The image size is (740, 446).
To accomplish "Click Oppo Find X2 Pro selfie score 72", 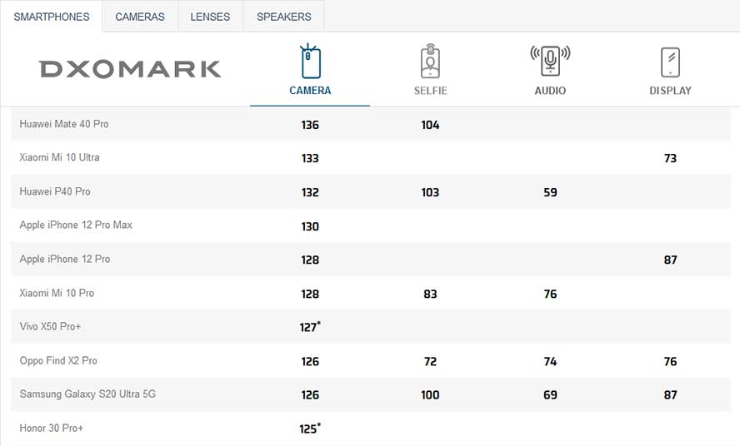I will 430,362.
